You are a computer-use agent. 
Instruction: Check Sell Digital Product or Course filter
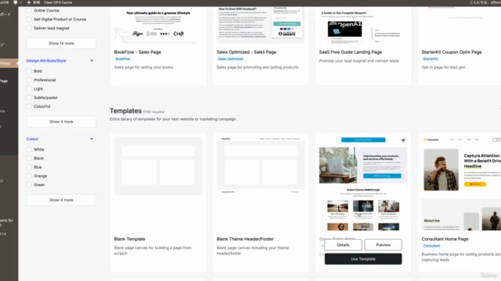coord(29,19)
